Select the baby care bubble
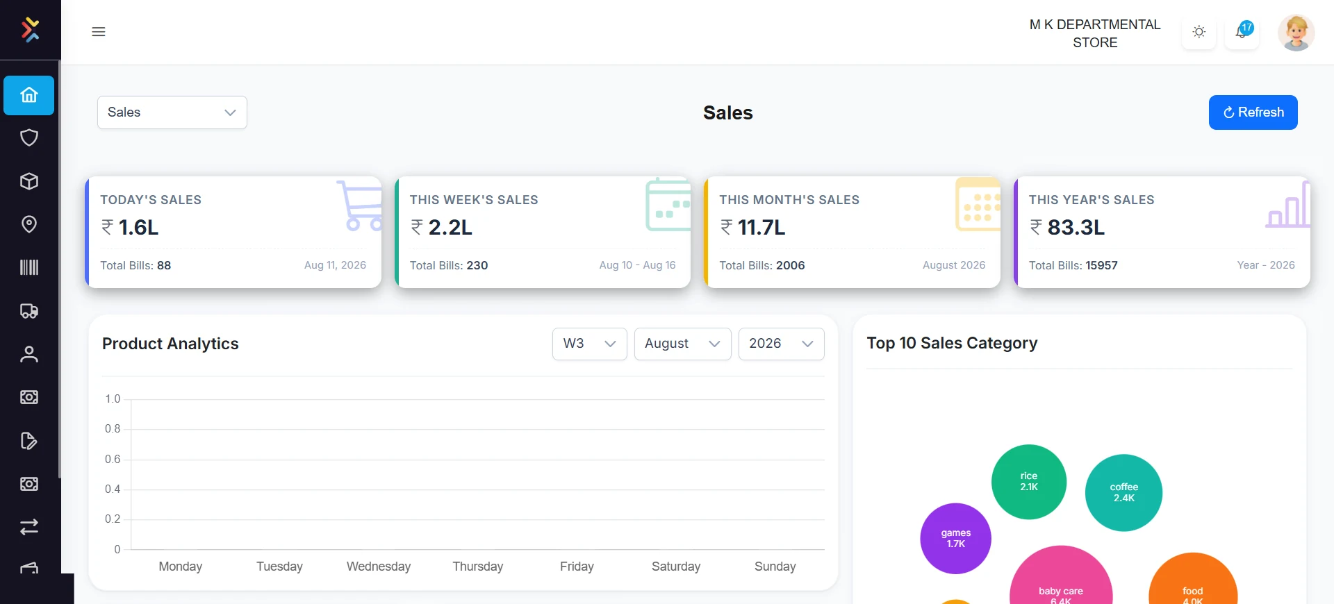This screenshot has height=604, width=1334. point(1061,576)
